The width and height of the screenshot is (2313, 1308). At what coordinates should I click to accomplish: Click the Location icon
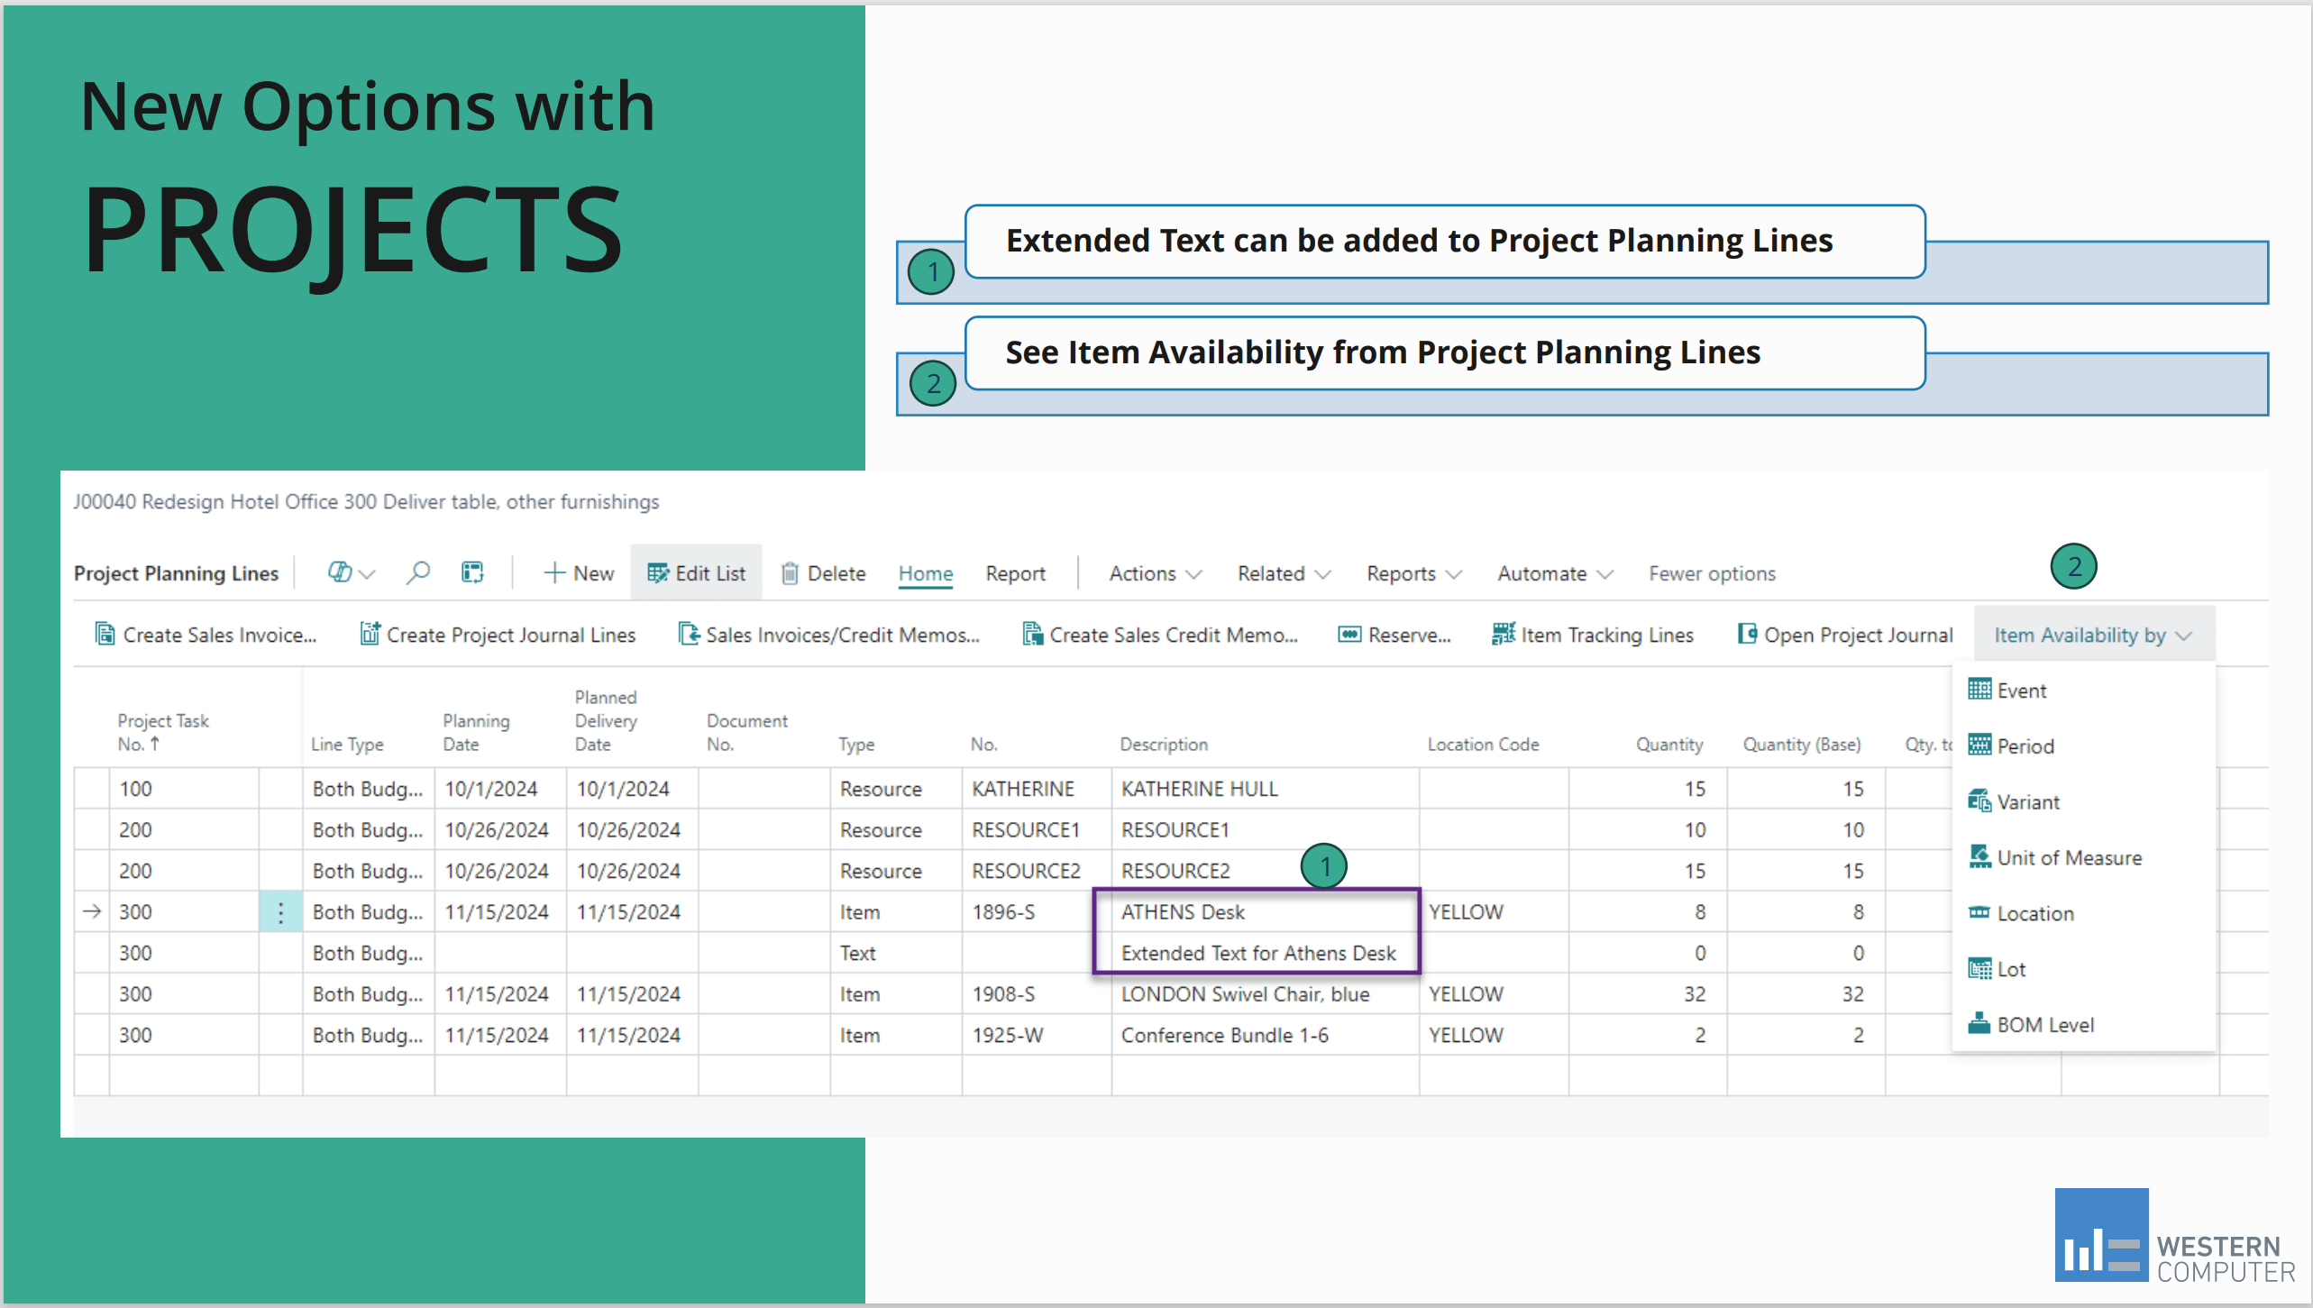(1979, 912)
